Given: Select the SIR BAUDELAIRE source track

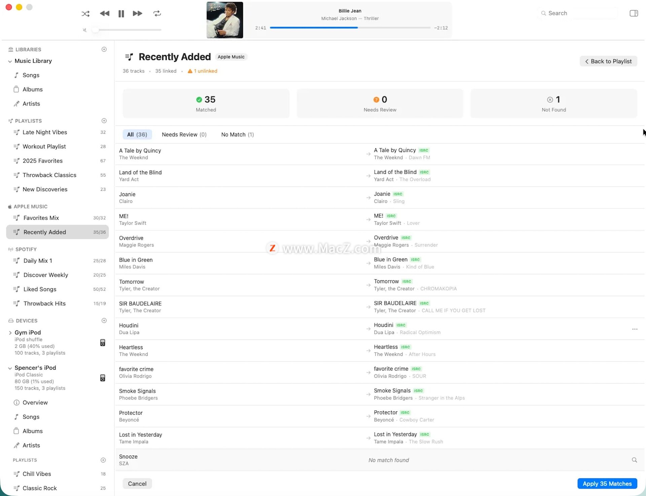Looking at the screenshot, I should pos(140,307).
